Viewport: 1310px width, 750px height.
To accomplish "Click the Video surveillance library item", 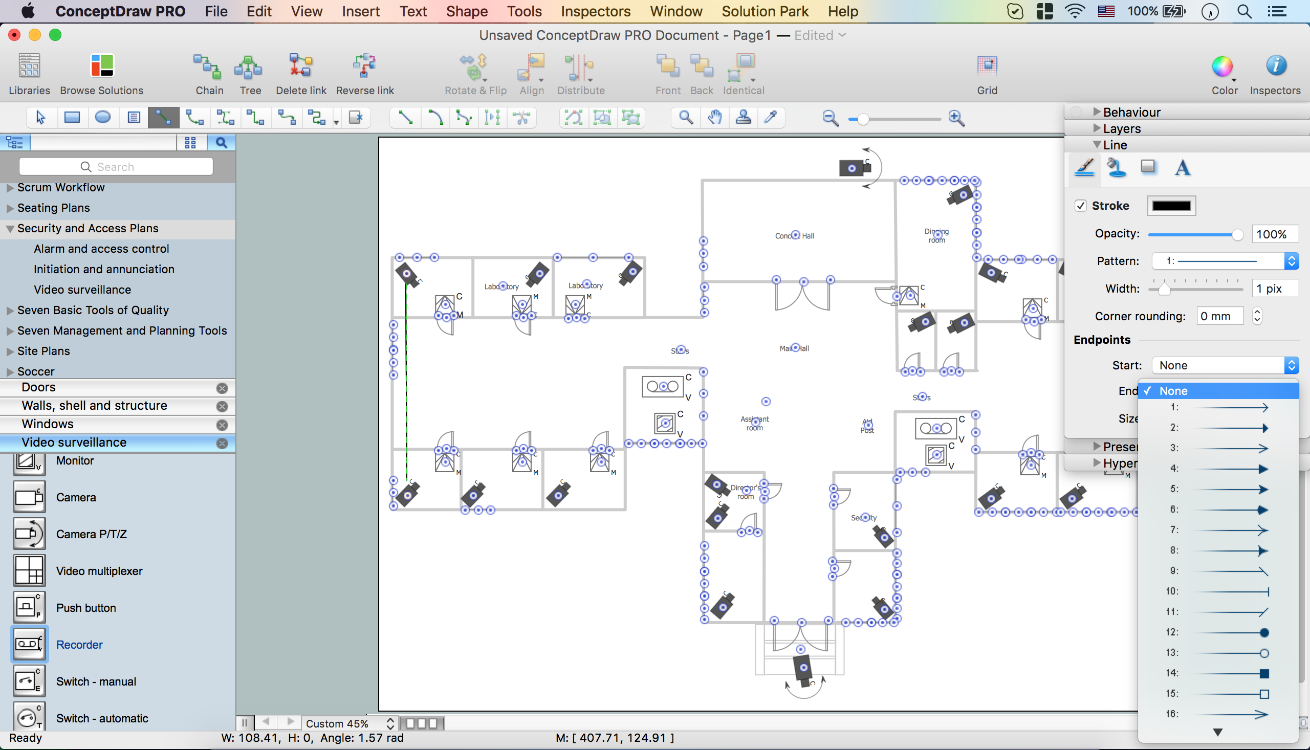I will pyautogui.click(x=74, y=443).
